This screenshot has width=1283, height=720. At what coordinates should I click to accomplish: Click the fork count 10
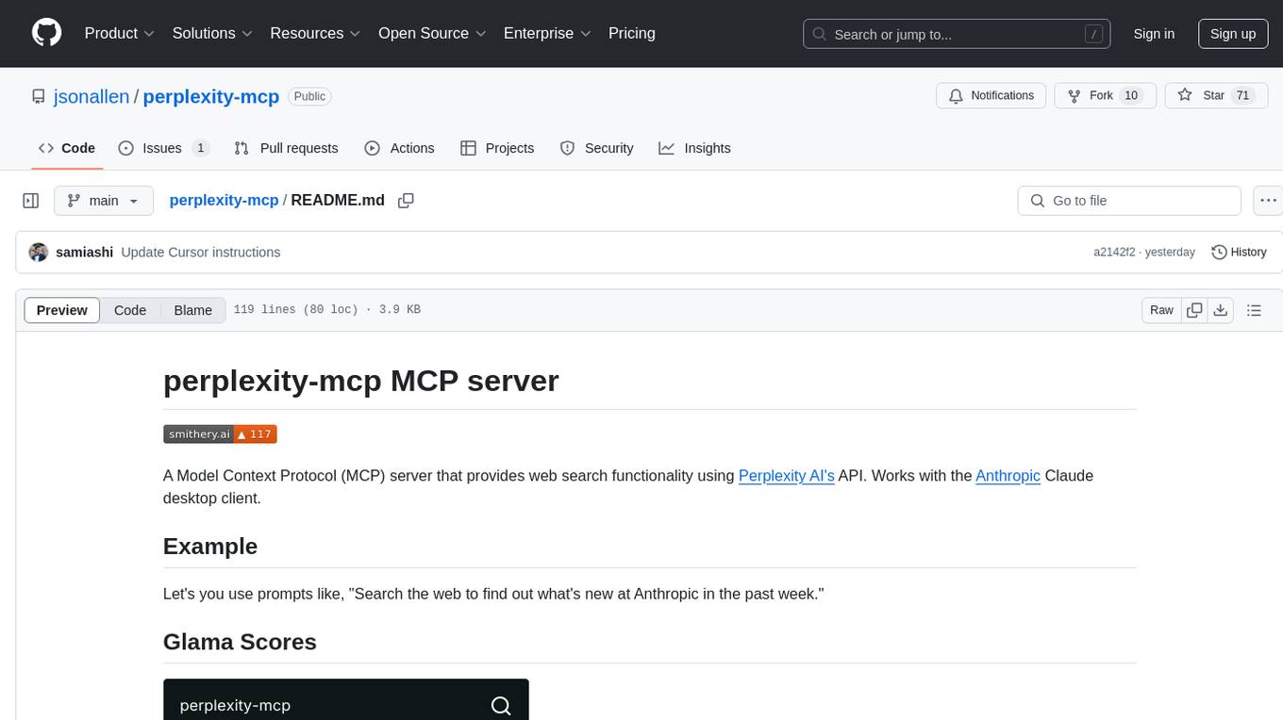point(1132,95)
